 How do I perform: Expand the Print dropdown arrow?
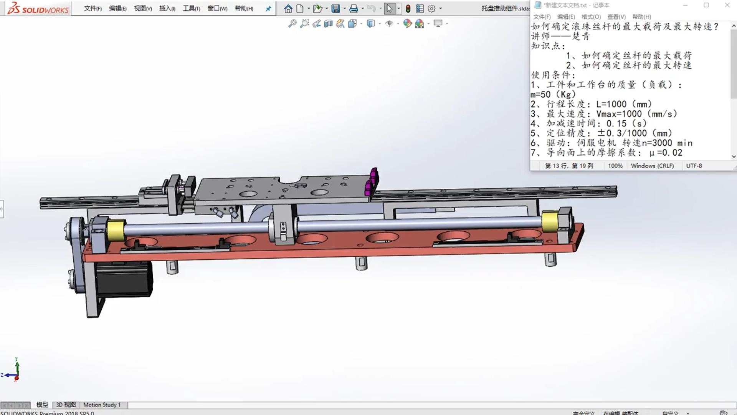(x=363, y=8)
